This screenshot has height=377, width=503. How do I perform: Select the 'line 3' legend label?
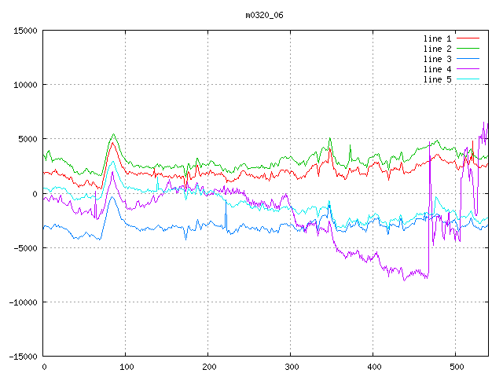(x=437, y=59)
